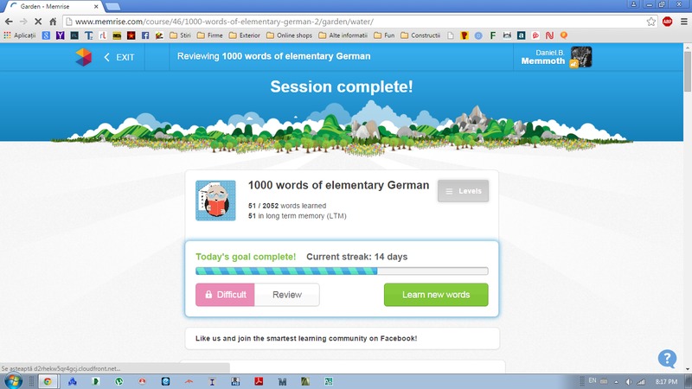Click the daily goal progress bar
692x389 pixels.
tap(342, 271)
